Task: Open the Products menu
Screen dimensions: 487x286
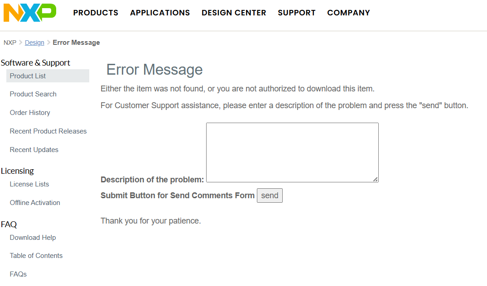Action: pyautogui.click(x=96, y=13)
